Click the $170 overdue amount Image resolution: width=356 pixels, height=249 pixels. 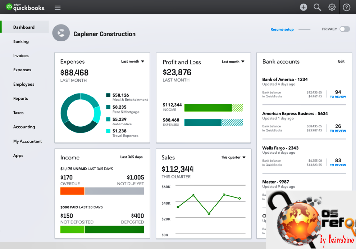click(x=66, y=177)
